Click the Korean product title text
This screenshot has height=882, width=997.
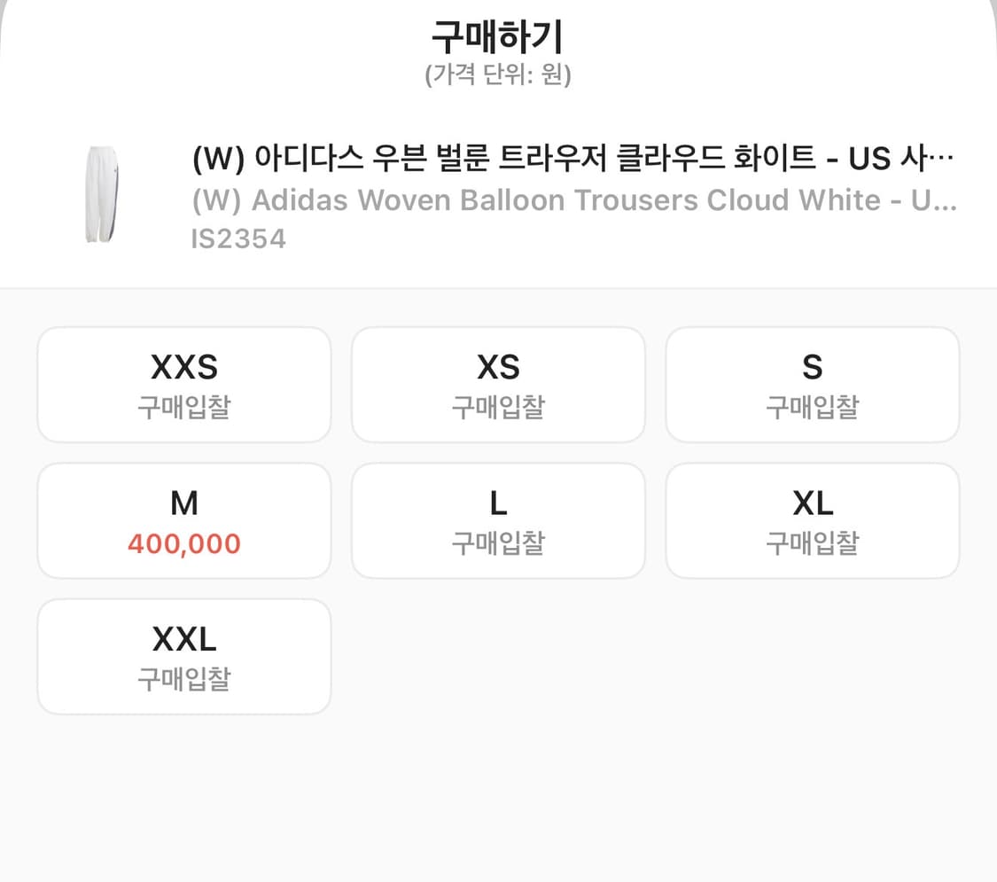pyautogui.click(x=532, y=158)
